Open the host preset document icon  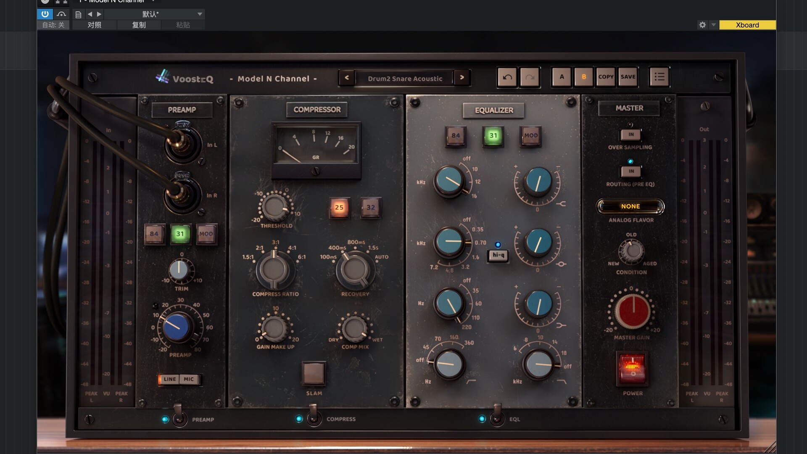tap(78, 15)
